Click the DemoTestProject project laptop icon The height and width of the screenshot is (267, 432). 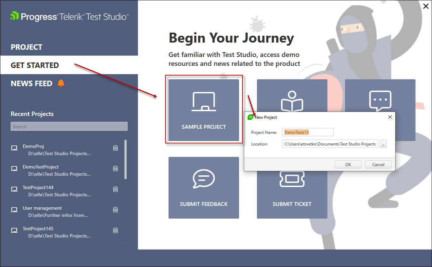point(14,169)
